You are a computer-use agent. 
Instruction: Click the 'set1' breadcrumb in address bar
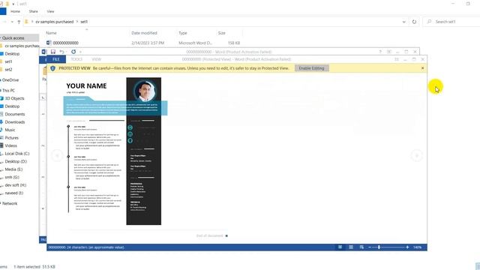[84, 22]
